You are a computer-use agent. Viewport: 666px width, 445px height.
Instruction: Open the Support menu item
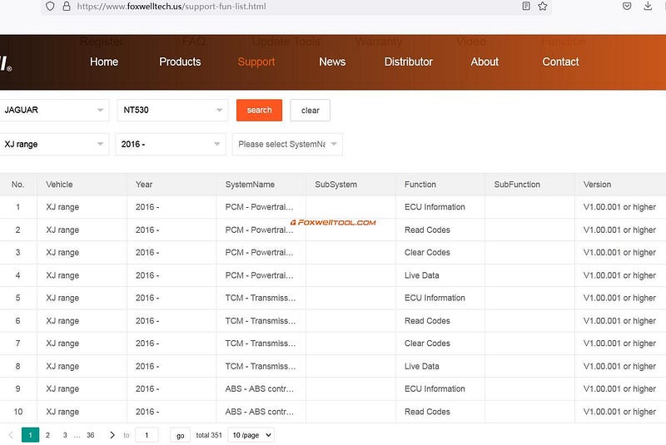[256, 62]
